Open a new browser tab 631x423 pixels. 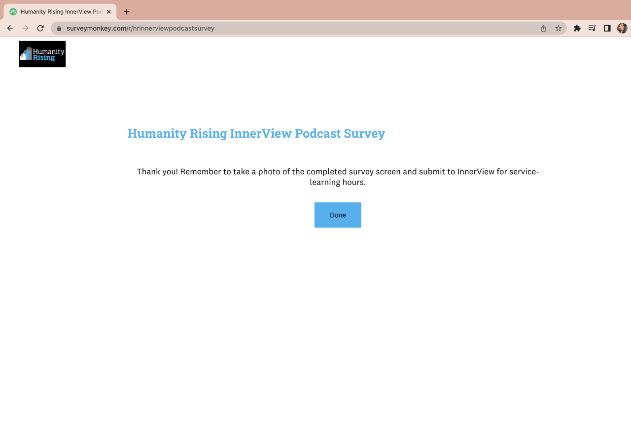(127, 12)
